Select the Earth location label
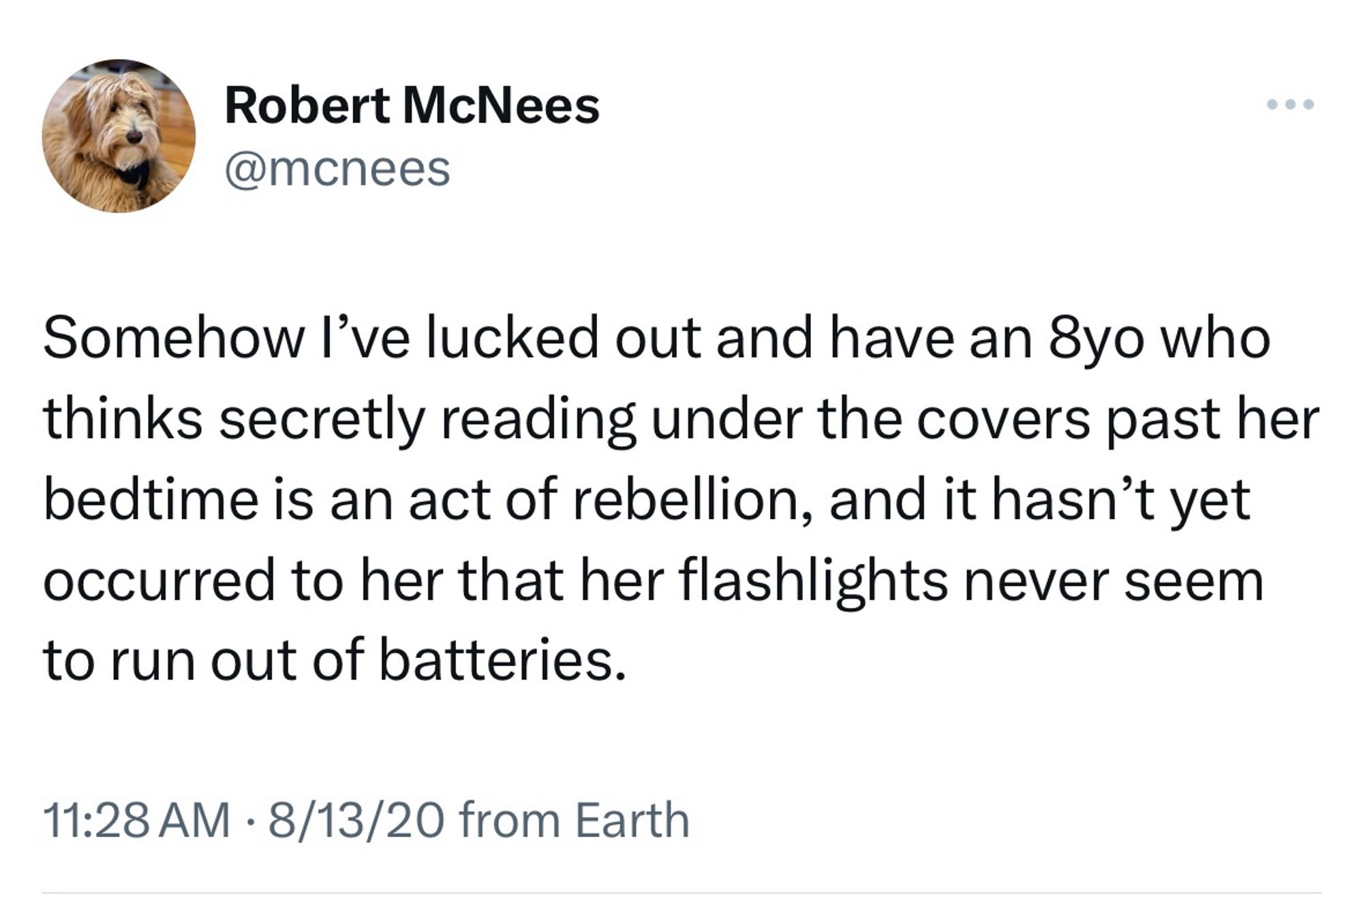 tap(632, 819)
